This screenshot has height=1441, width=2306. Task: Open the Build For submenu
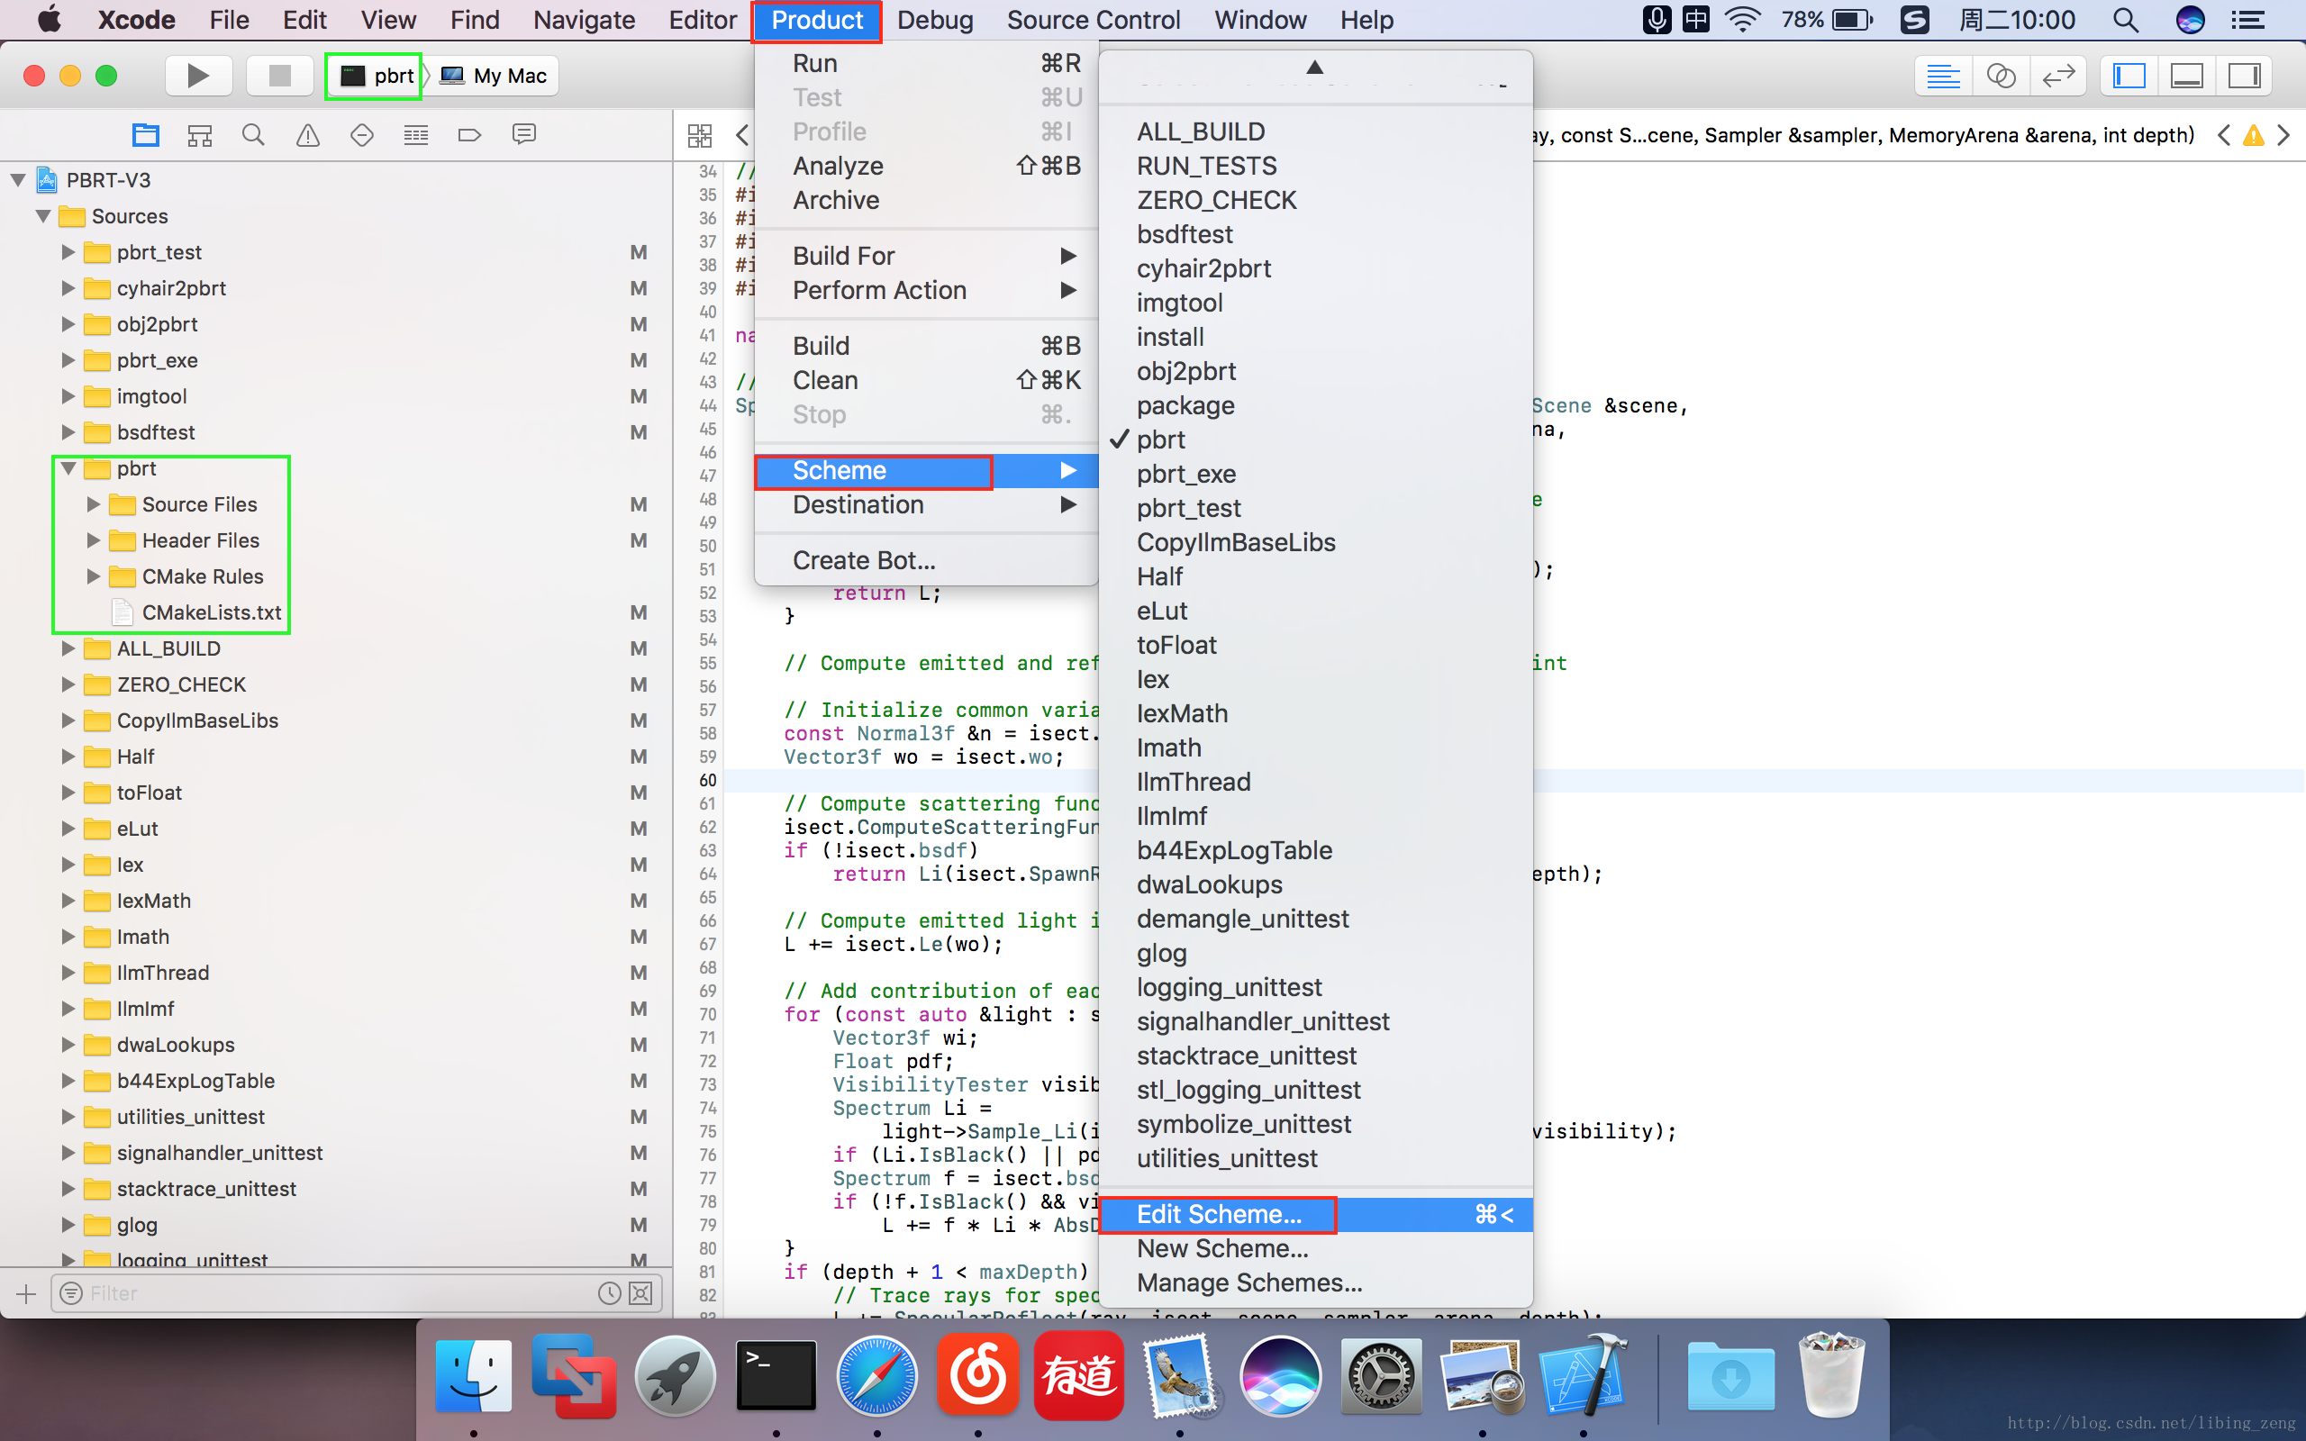pyautogui.click(x=926, y=256)
